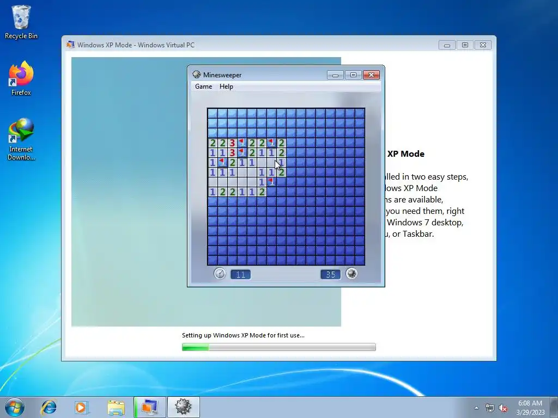Click the bottommost flagged cell on the board
558x418 pixels.
pyautogui.click(x=272, y=182)
